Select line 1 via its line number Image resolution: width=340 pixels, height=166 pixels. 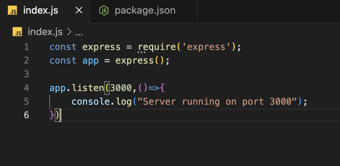[x=26, y=47]
